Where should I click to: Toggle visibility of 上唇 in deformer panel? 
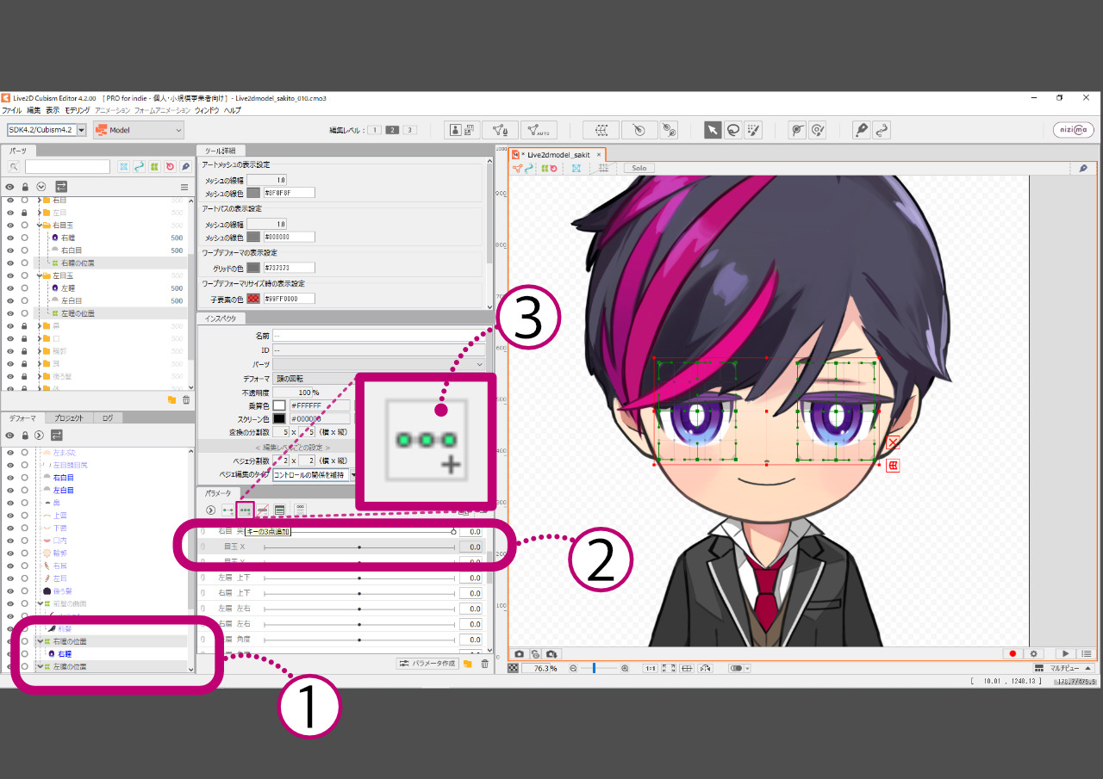(x=10, y=515)
